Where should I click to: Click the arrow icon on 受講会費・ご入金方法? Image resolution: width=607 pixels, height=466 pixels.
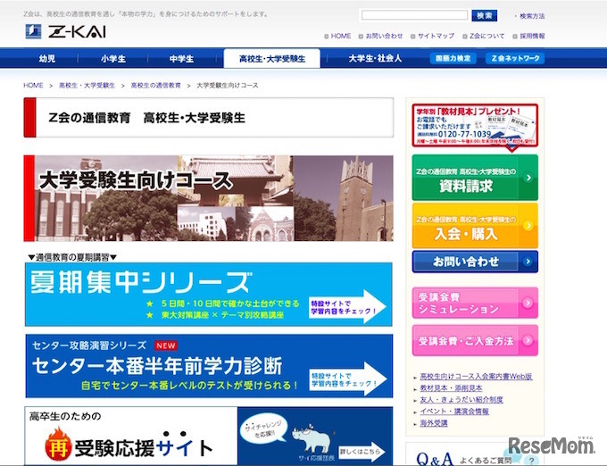point(528,341)
